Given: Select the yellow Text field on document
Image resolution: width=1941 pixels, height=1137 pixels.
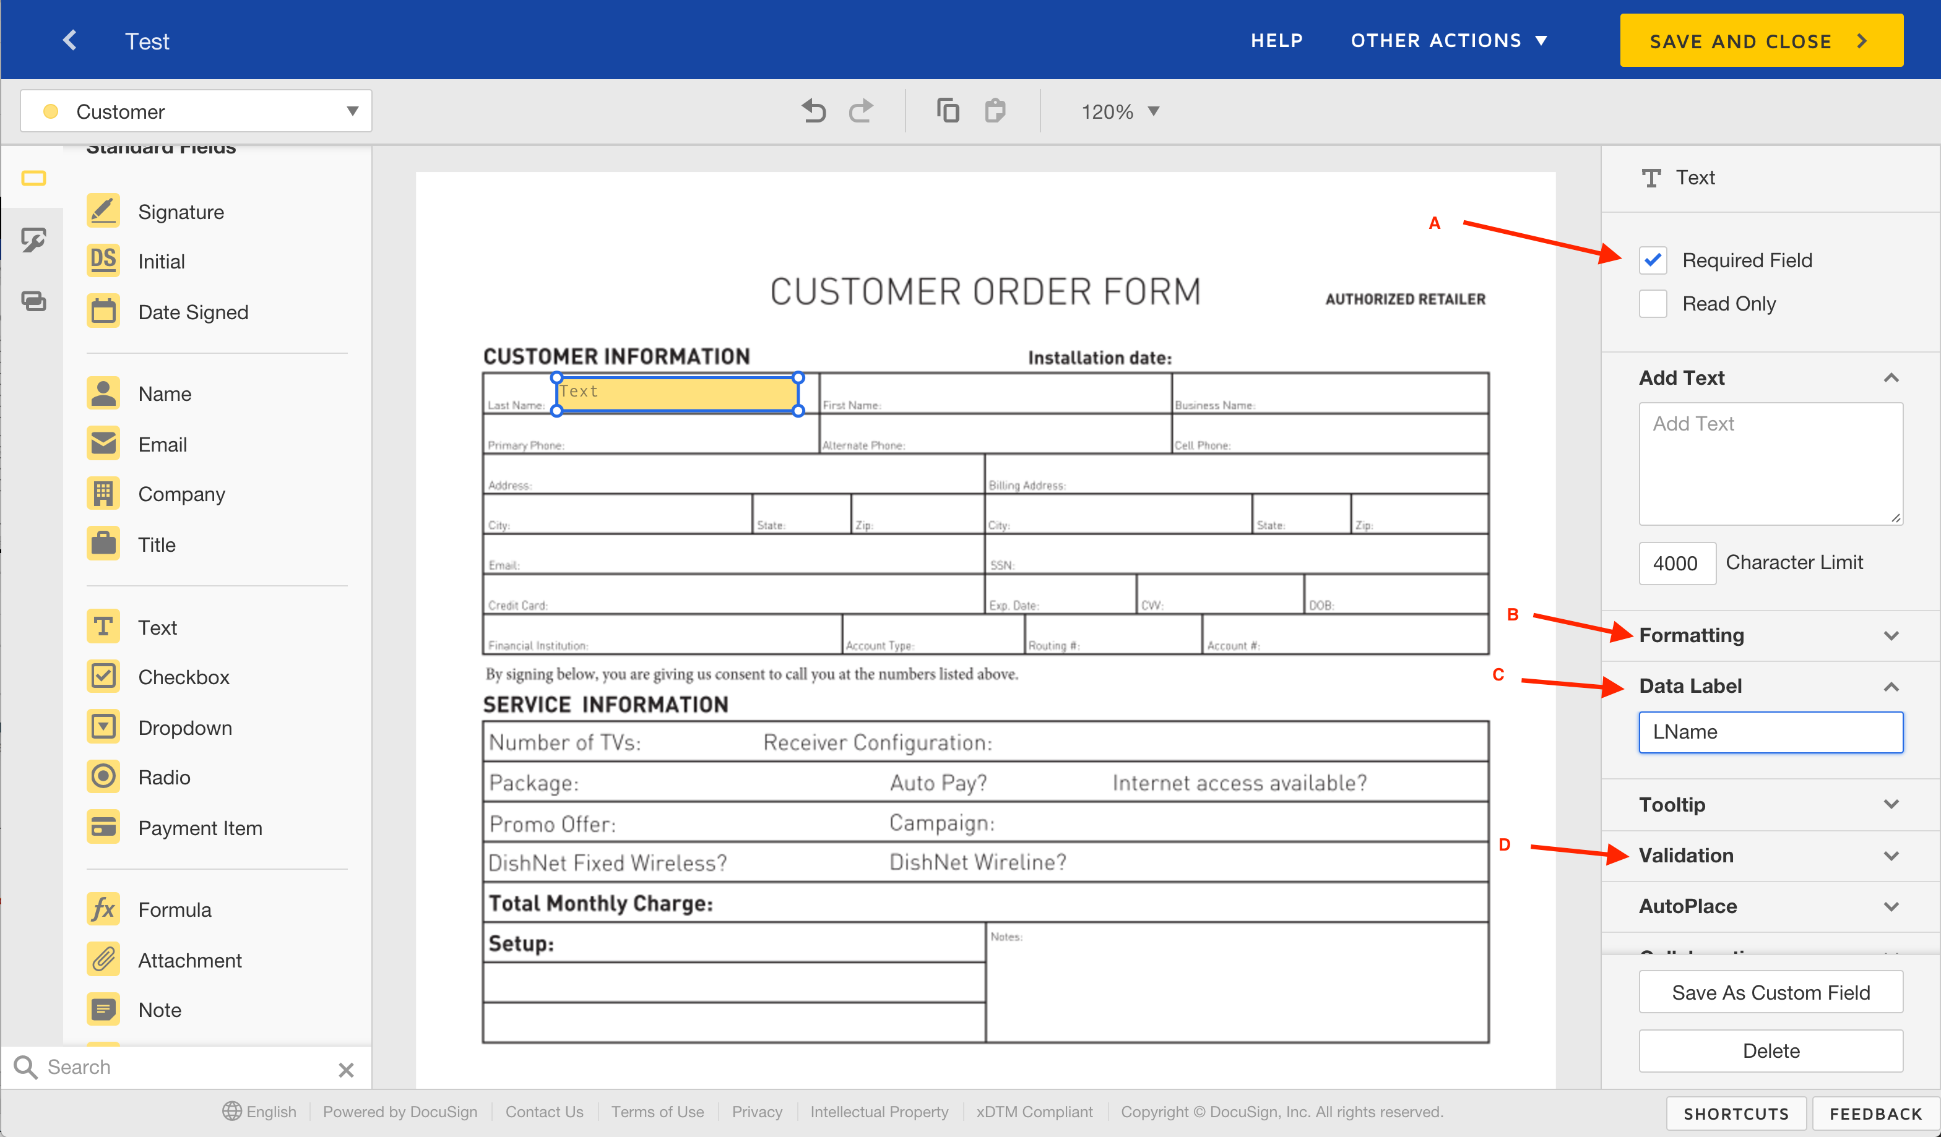Looking at the screenshot, I should pos(677,394).
